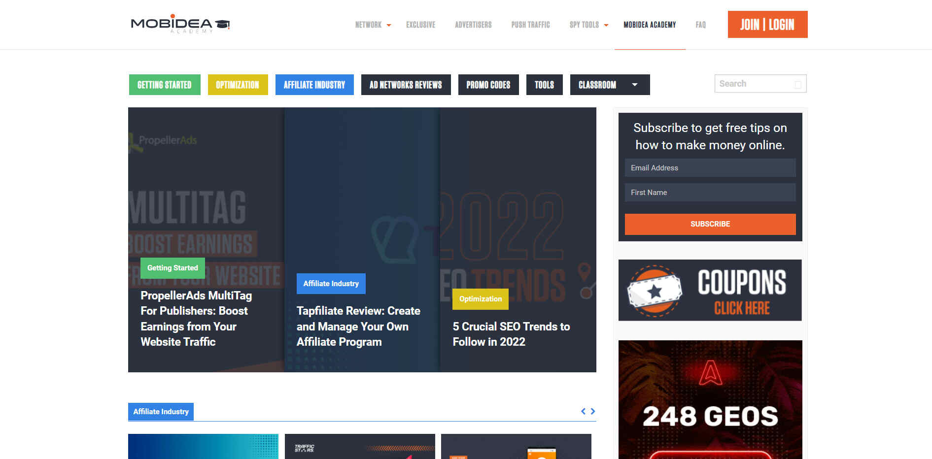The image size is (932, 459).
Task: Expand the Spy Tools dropdown arrow
Action: (606, 25)
